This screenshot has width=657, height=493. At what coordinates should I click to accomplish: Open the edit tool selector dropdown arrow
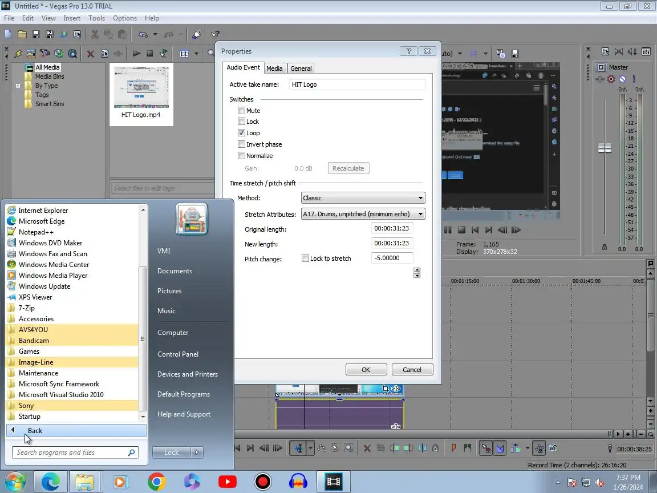tap(310, 448)
